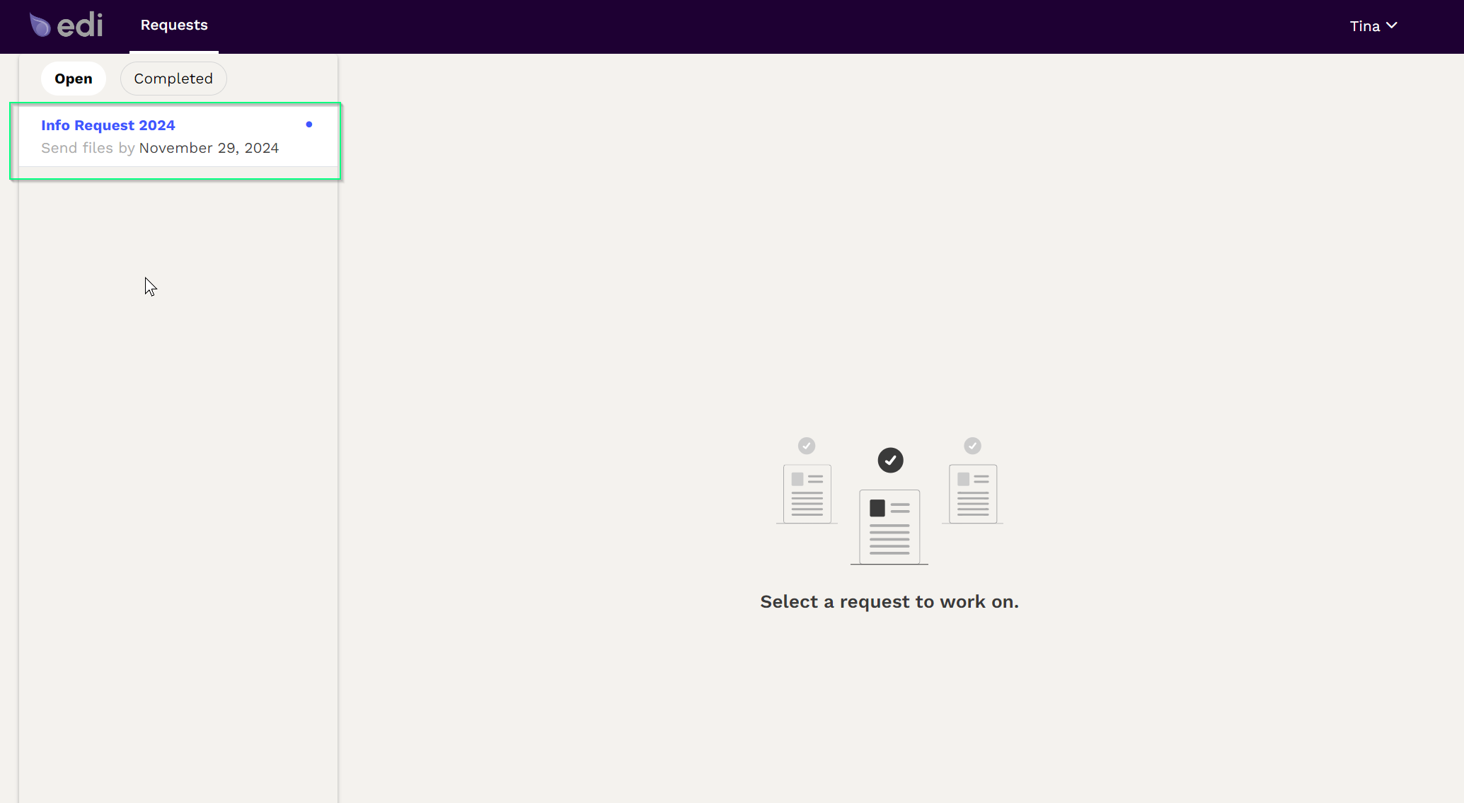Screen dimensions: 1464x803
Task: Click Tina in the navigation bar
Action: [x=1364, y=25]
